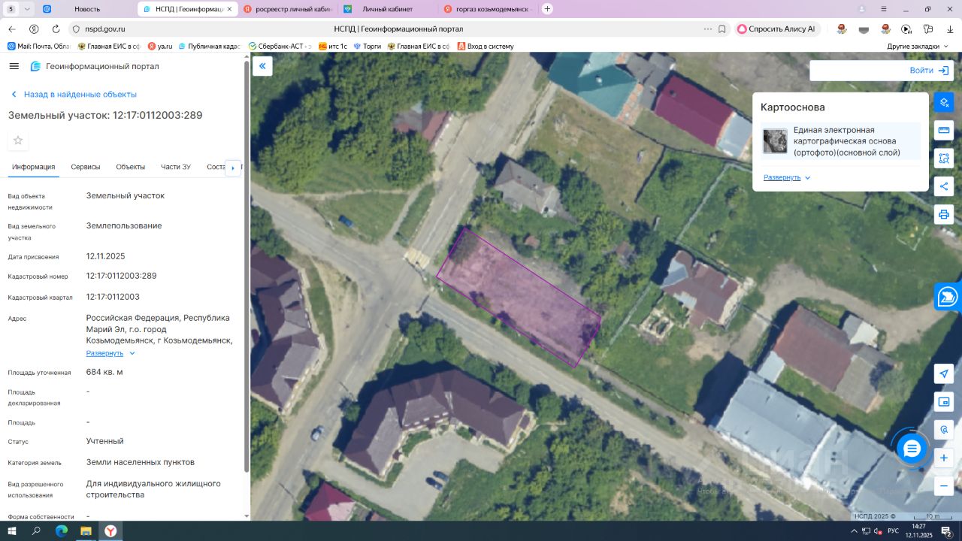Switch to the Личный кабинет browser tab
This screenshot has width=962, height=541.
point(388,9)
